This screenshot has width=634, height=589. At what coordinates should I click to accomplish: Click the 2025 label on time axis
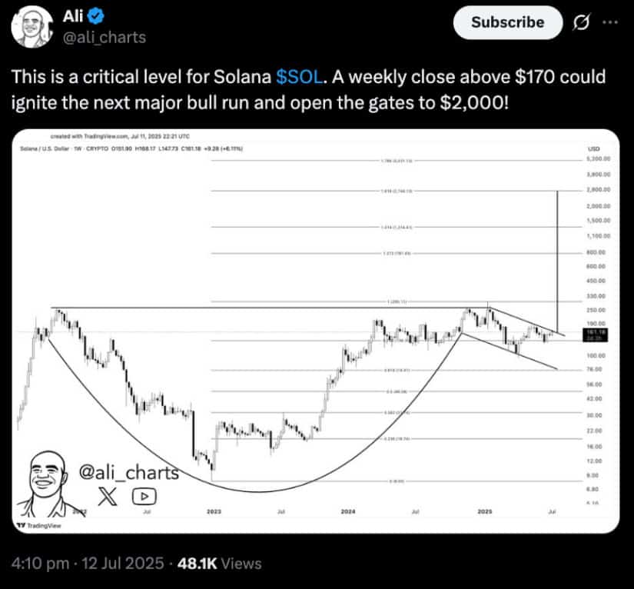pyautogui.click(x=485, y=511)
